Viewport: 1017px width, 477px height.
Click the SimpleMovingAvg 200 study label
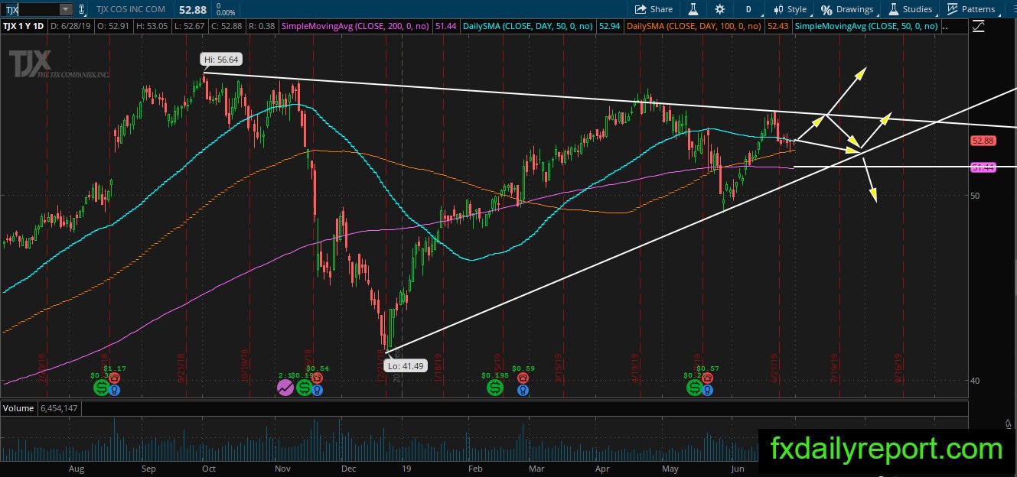pos(357,26)
